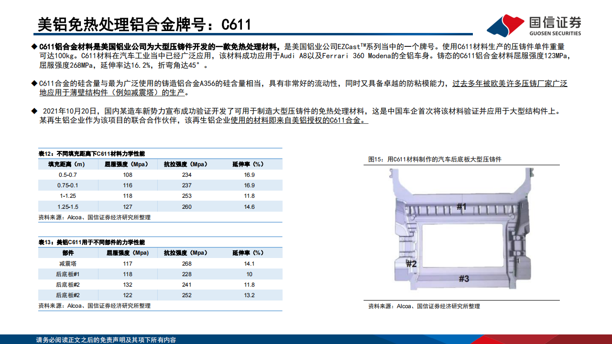The height and width of the screenshot is (344, 612).
Task: Select 后底板#2 label in row with 132
Action: (67, 285)
